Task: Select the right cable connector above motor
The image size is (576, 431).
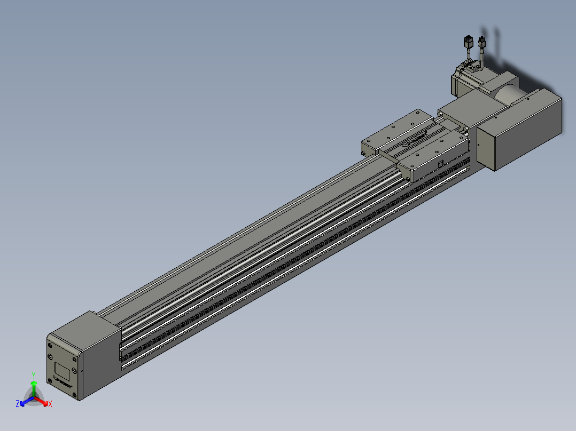Action: pyautogui.click(x=481, y=42)
